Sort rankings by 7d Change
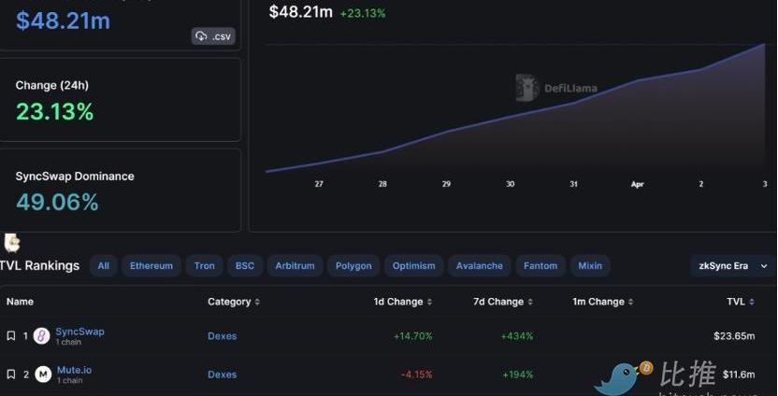 (x=530, y=303)
